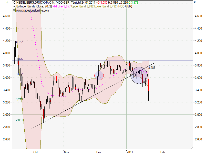Image resolution: width=205 pixels, height=154 pixels.
Task: Click the 3,876 resistance level label
Action: pos(19,59)
